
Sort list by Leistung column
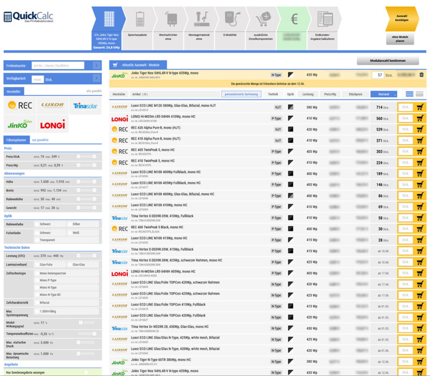[x=307, y=95]
